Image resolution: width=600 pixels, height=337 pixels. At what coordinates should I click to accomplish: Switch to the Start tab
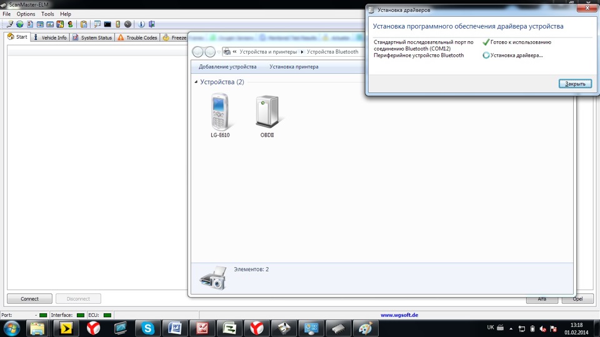(17, 37)
